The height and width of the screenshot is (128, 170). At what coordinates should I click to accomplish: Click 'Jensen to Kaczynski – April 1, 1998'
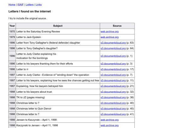37,120
